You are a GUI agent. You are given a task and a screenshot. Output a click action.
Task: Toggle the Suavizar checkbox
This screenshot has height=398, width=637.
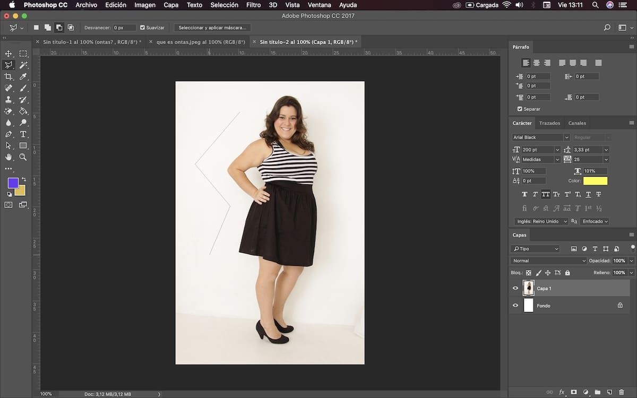tap(142, 28)
